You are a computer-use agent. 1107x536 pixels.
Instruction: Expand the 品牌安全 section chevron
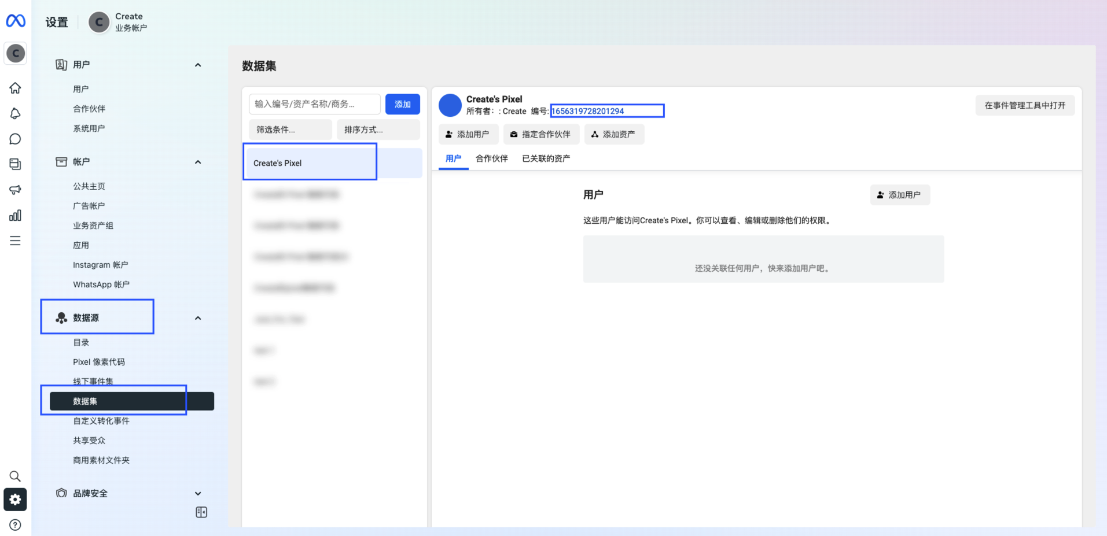(198, 494)
